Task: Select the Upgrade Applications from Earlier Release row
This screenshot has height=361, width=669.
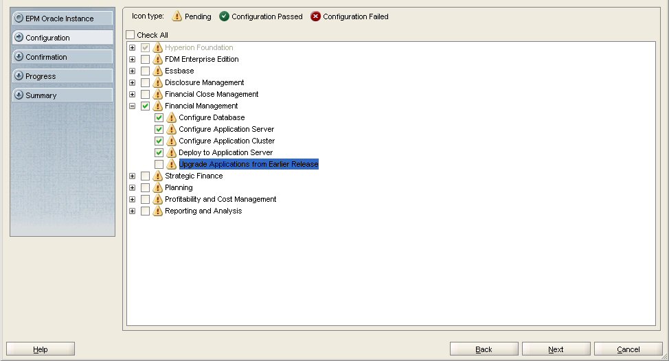Action: 249,164
